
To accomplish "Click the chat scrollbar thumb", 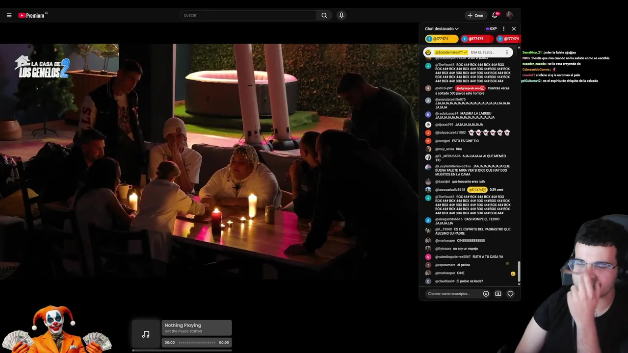I will (x=519, y=272).
